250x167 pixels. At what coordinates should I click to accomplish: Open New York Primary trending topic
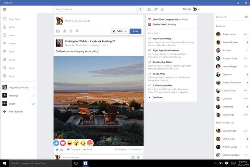point(162,39)
